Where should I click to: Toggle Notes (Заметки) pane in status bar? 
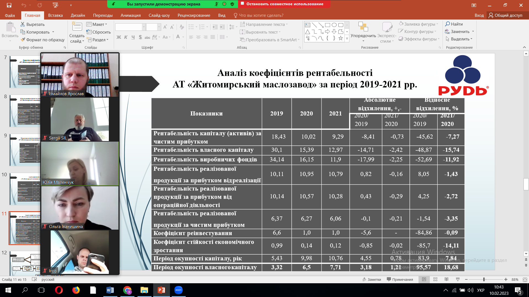[372, 279]
